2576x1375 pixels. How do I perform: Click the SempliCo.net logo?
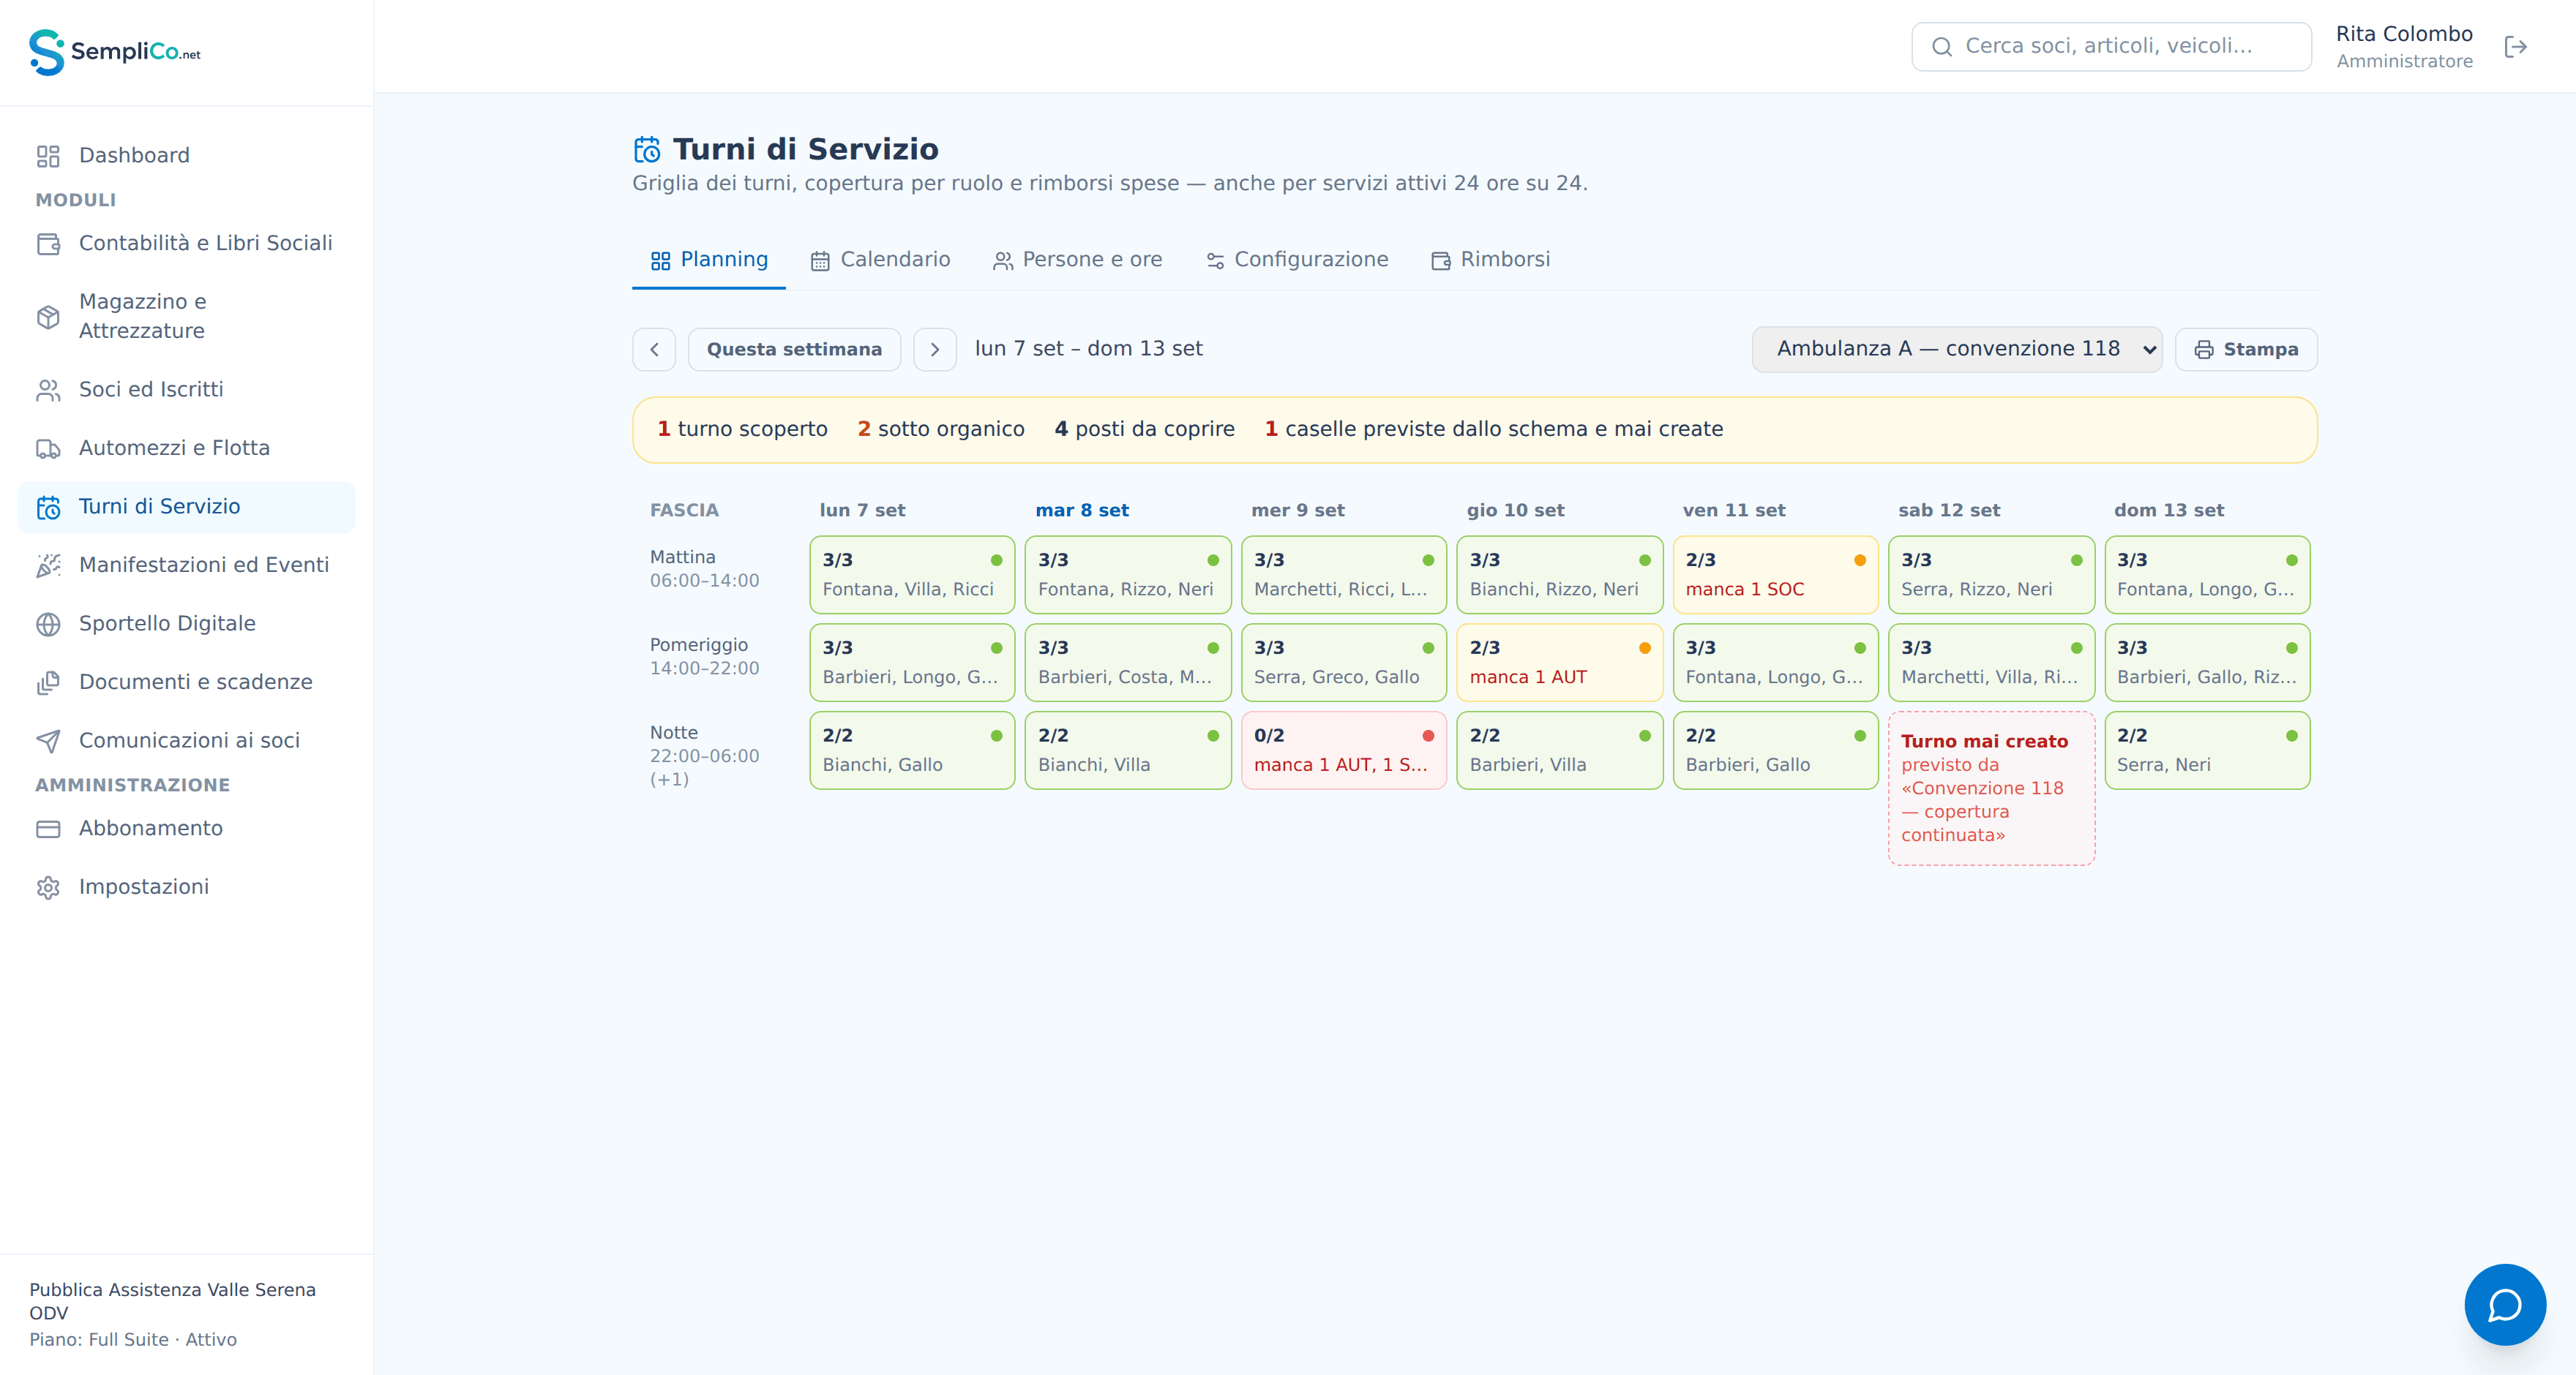(x=115, y=52)
